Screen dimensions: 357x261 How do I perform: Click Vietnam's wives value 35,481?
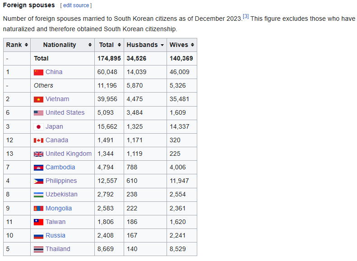coord(180,99)
